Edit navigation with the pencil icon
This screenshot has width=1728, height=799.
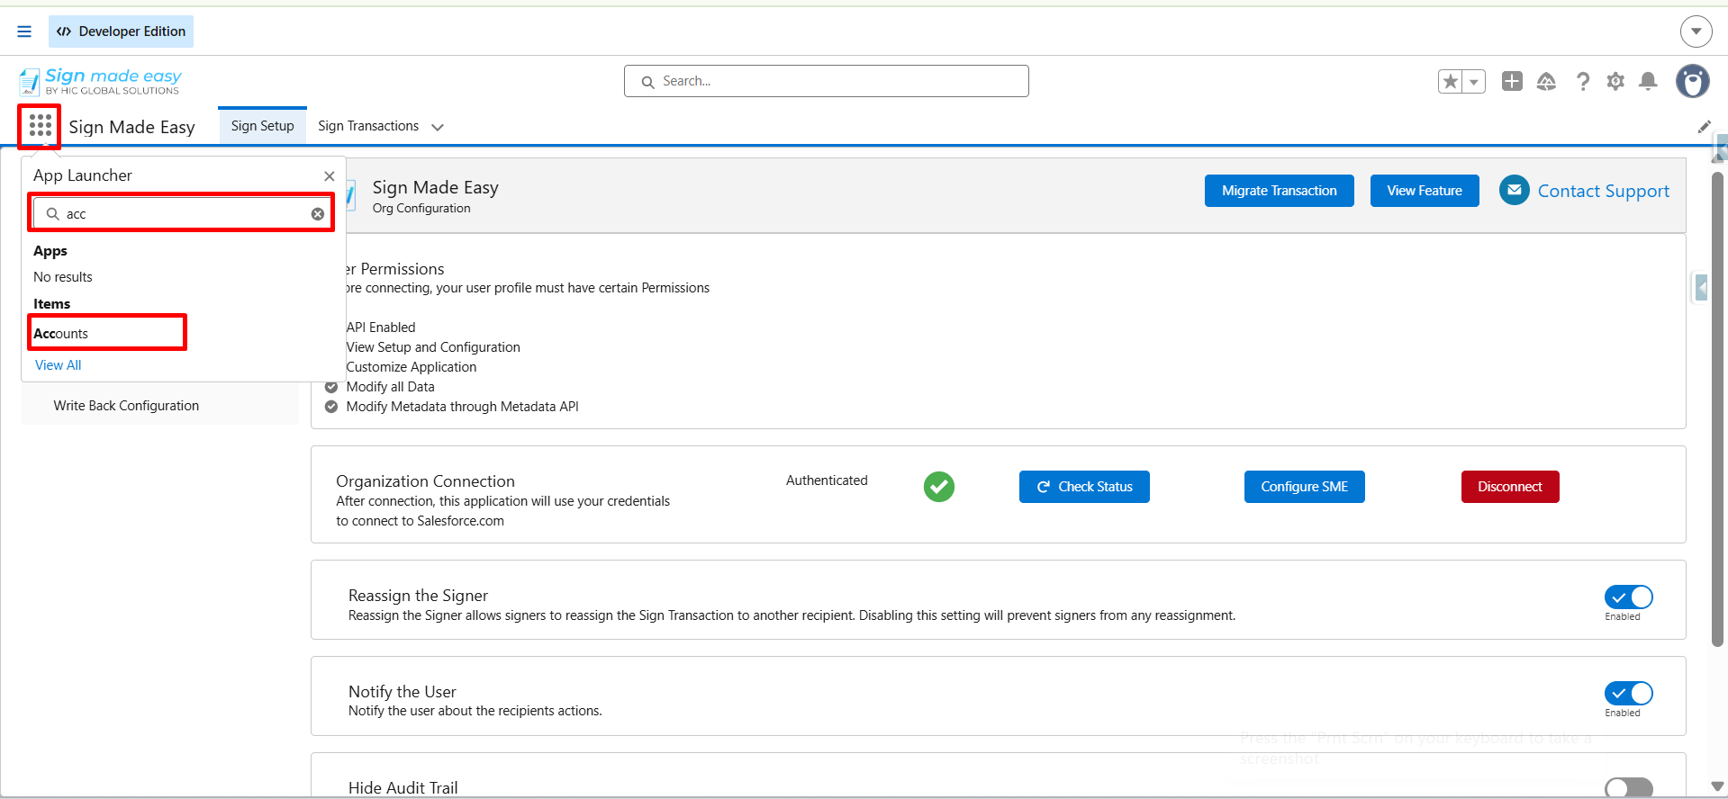(1704, 127)
